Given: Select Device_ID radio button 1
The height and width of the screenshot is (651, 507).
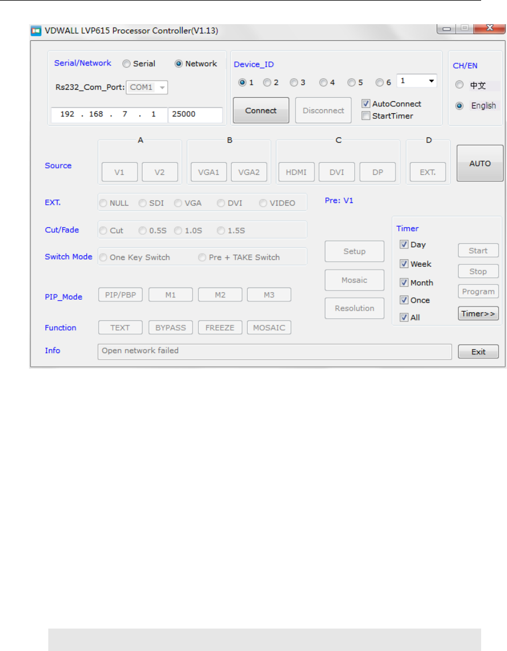Looking at the screenshot, I should click(x=243, y=83).
